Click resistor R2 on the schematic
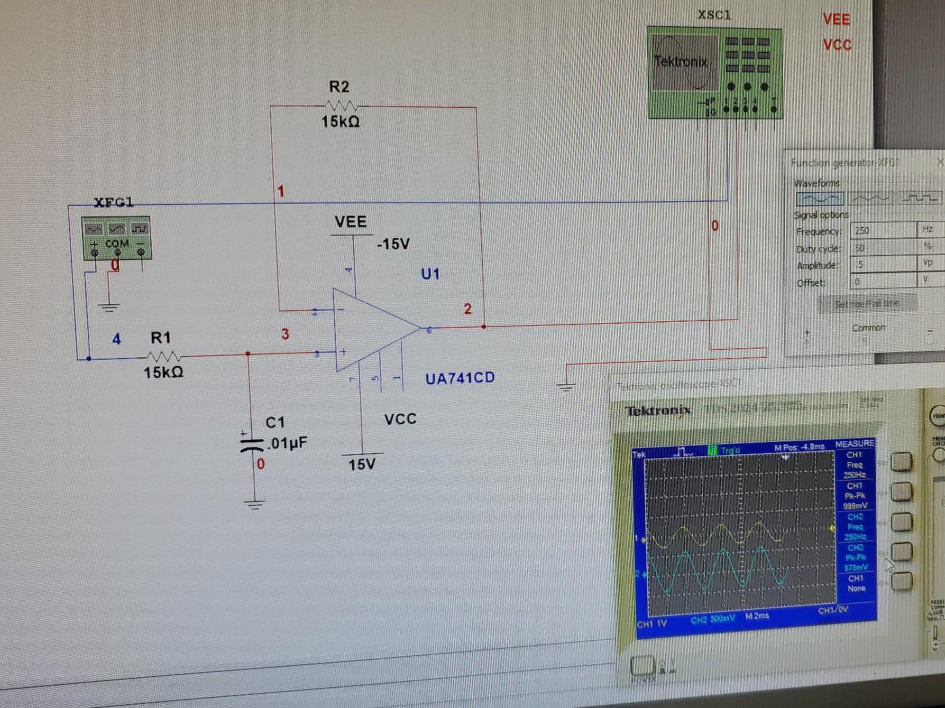 pyautogui.click(x=341, y=105)
